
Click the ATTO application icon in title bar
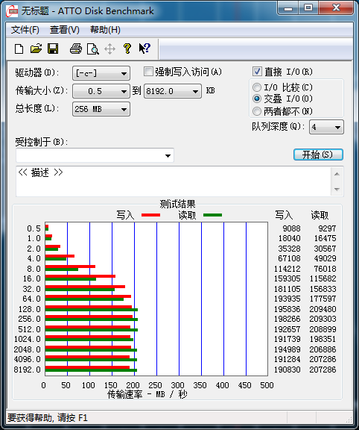[12, 11]
